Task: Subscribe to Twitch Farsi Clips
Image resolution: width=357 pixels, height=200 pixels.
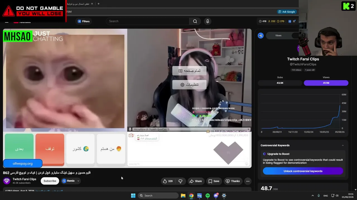Action: 50,181
